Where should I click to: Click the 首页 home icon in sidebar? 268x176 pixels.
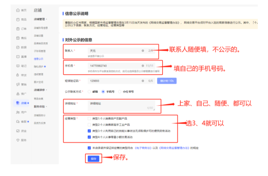click(x=18, y=10)
